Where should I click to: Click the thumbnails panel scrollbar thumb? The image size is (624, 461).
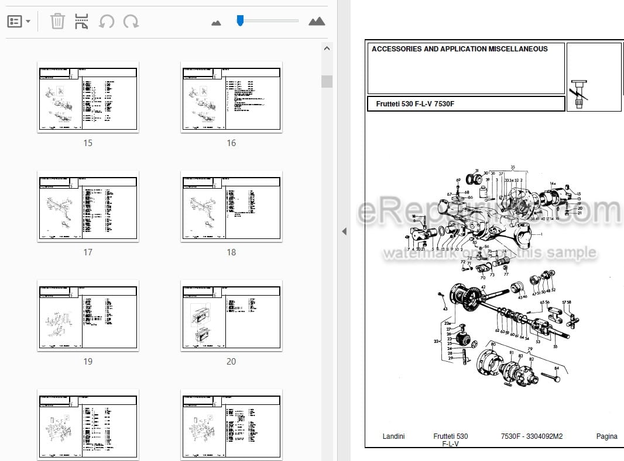[x=327, y=81]
